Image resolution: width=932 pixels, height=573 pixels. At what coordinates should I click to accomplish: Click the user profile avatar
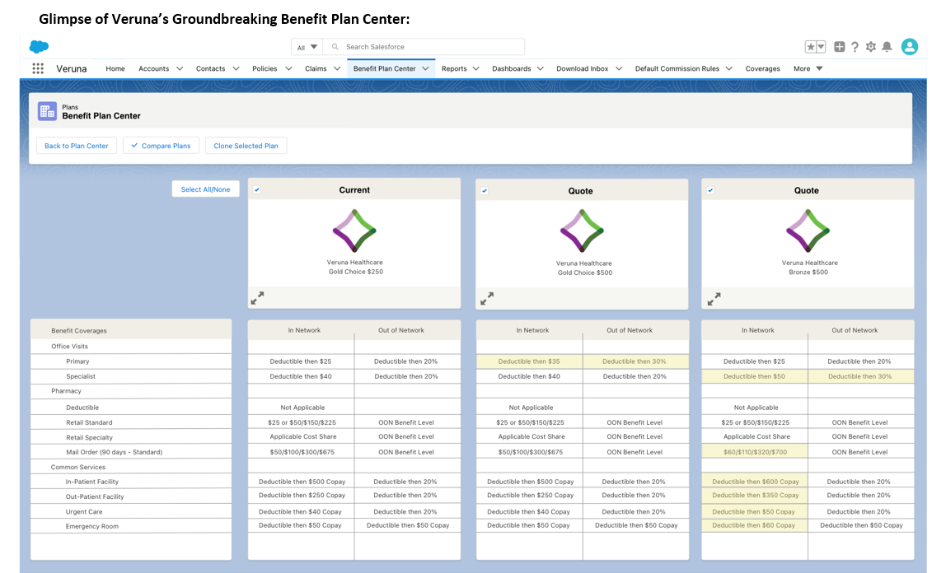coord(909,47)
